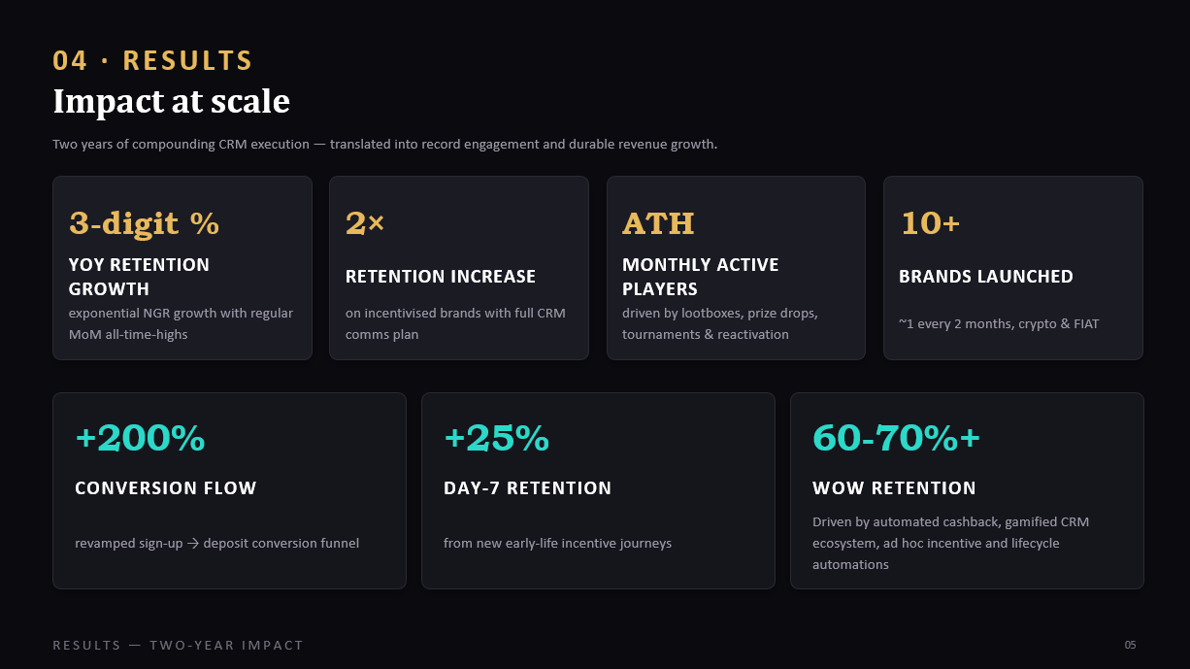Select the BRANDS LAUNCHED heading
Screen dimensions: 1190x669
986,277
